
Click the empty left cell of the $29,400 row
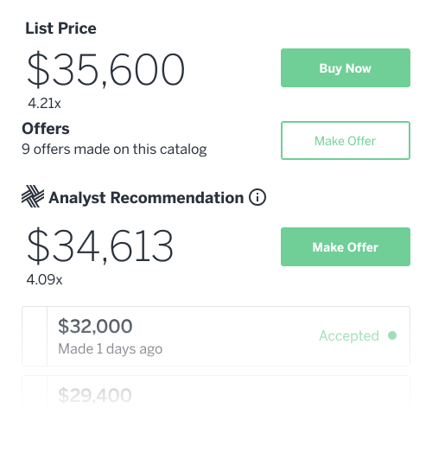coord(35,392)
